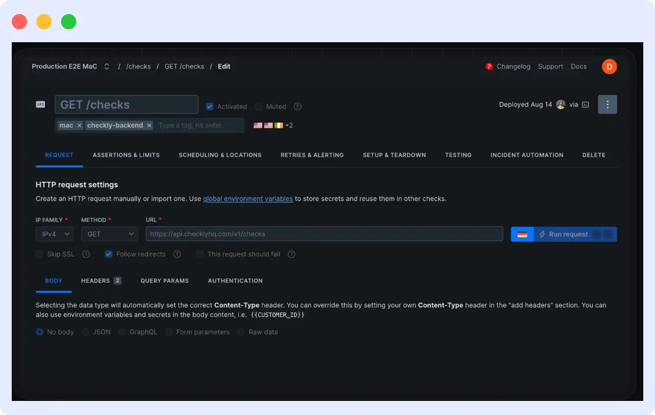Click the check name field GET /checks
Viewport: 655px width, 415px height.
(127, 104)
